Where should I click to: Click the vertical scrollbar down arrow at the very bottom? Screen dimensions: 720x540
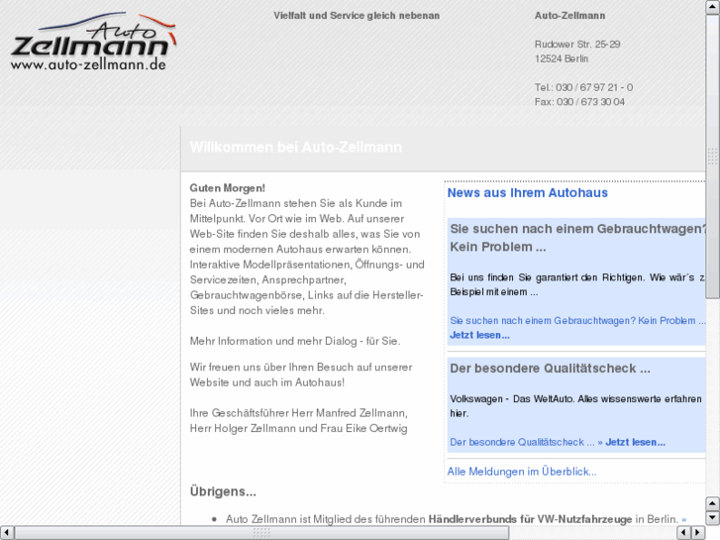712,518
